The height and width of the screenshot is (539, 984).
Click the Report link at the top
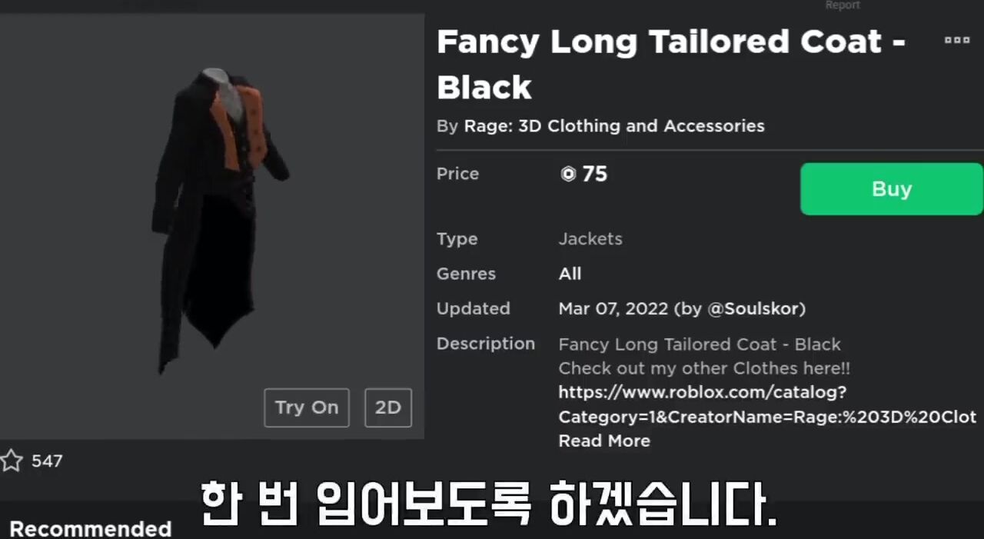click(x=843, y=5)
